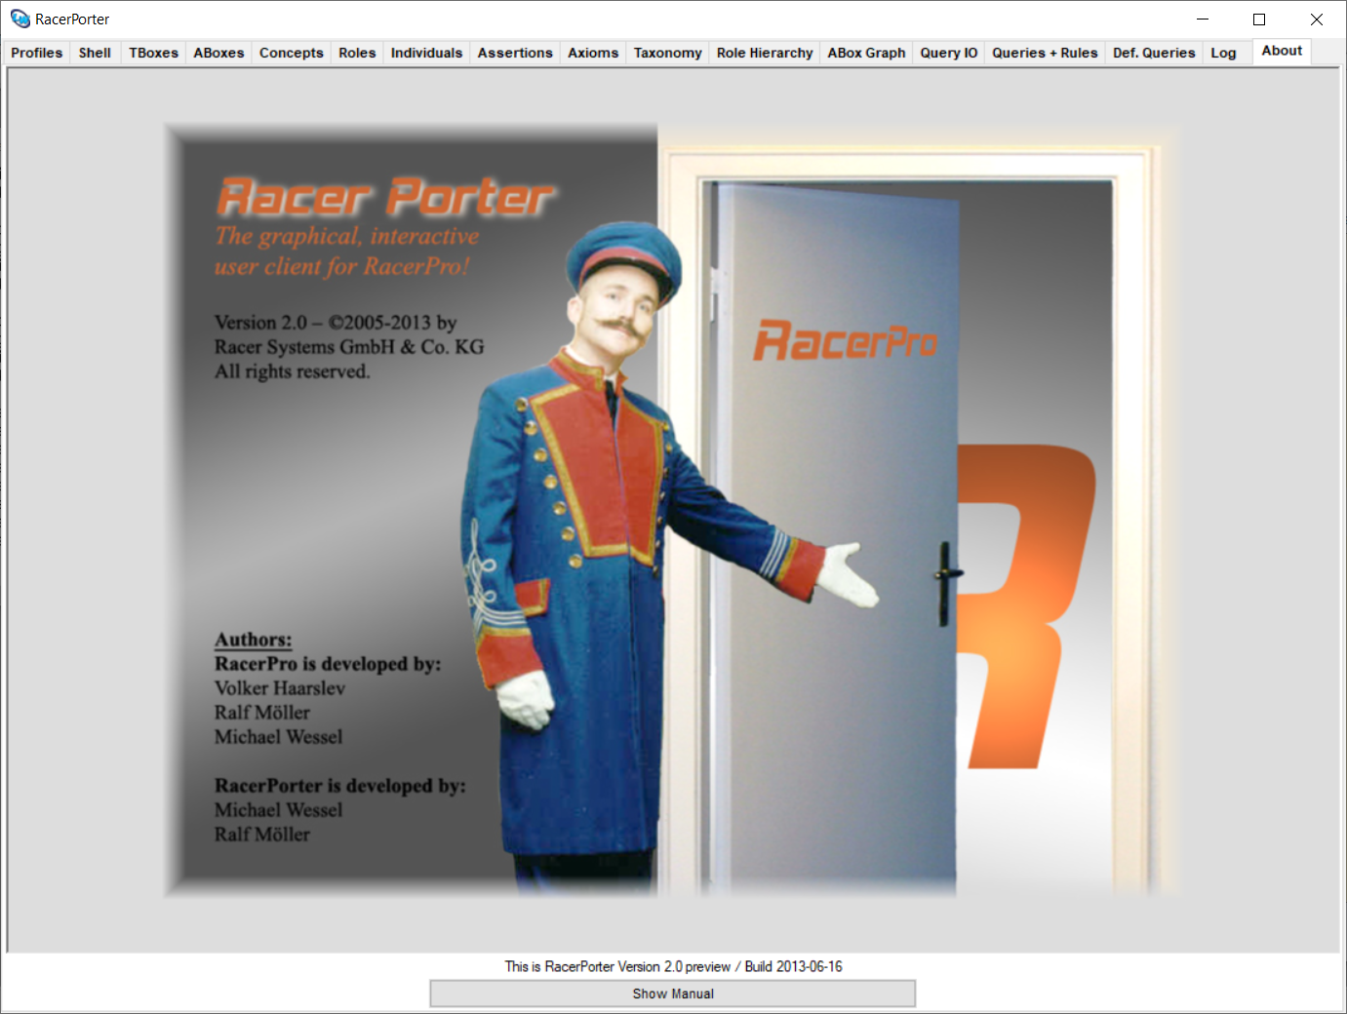Open the Assertions tab

(x=515, y=53)
